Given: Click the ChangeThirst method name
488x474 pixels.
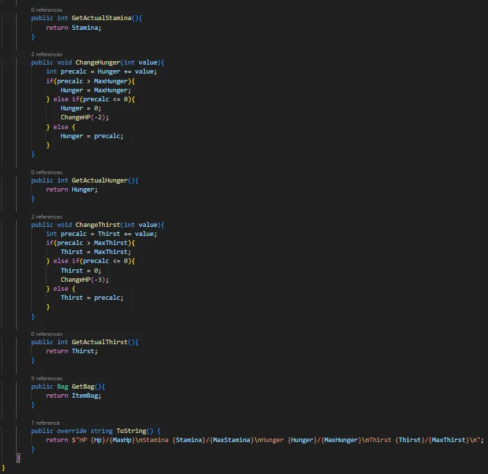Looking at the screenshot, I should tap(98, 225).
